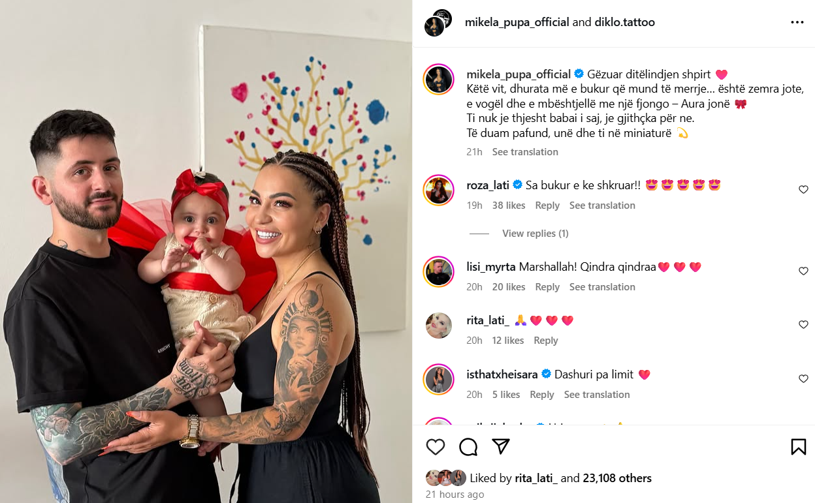Image resolution: width=815 pixels, height=503 pixels.
Task: Open the three-dot more options menu
Action: point(797,22)
